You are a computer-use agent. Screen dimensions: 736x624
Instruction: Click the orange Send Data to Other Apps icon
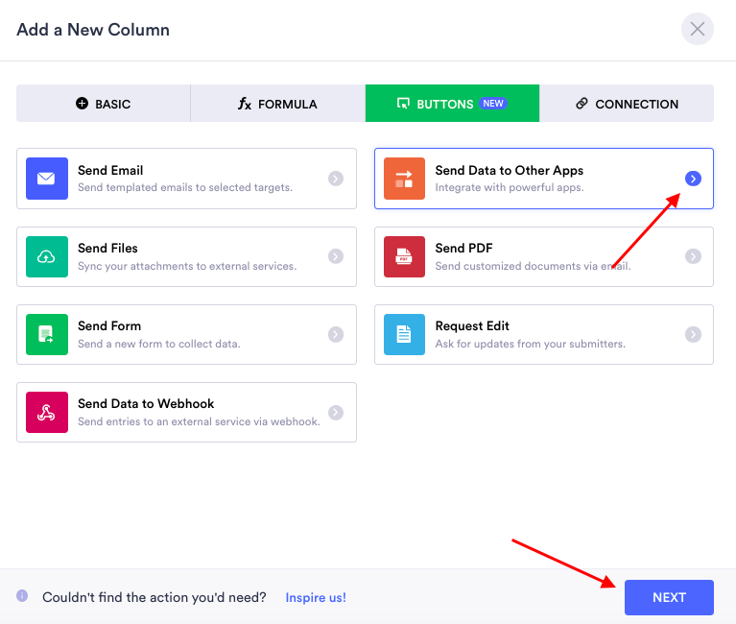[404, 179]
